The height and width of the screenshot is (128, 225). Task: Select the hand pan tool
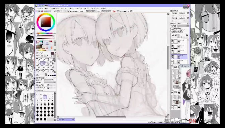pyautogui.click(x=45, y=56)
